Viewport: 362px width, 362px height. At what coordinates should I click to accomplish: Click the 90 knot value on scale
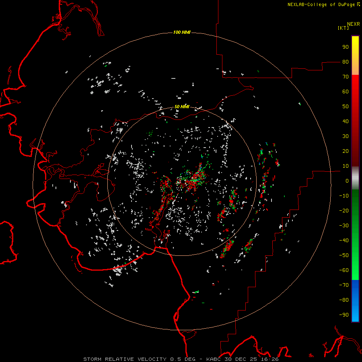[346, 47]
